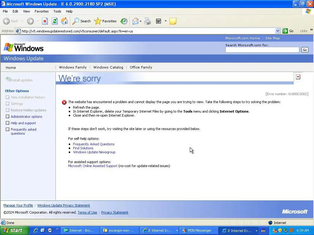Open the Favorites star toolbar button

(105, 21)
